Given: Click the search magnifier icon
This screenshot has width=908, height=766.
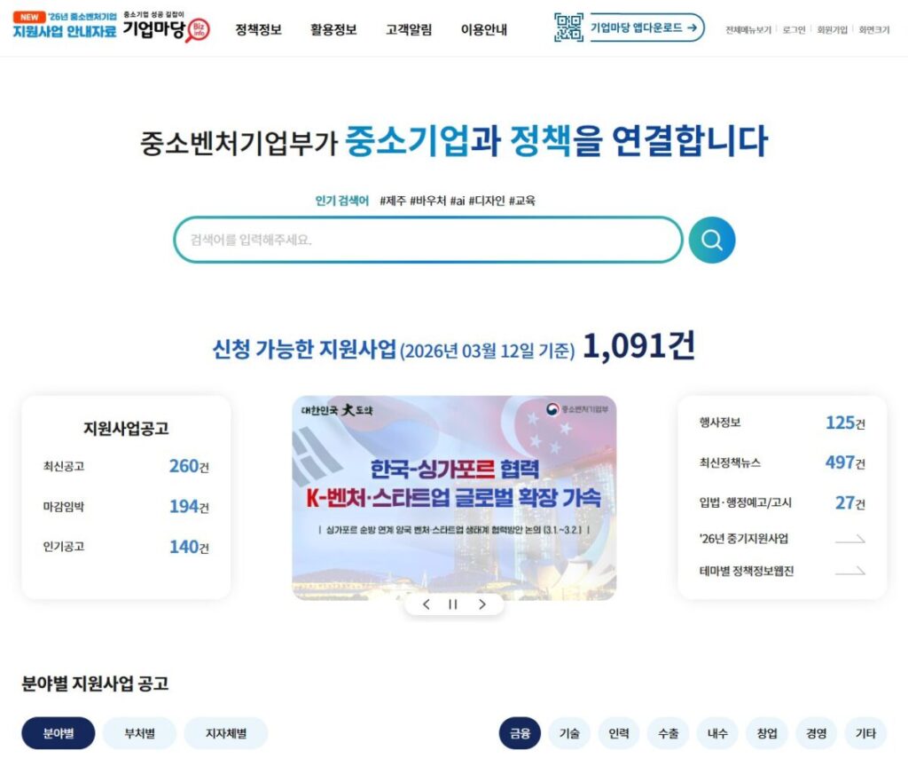Looking at the screenshot, I should pos(710,239).
